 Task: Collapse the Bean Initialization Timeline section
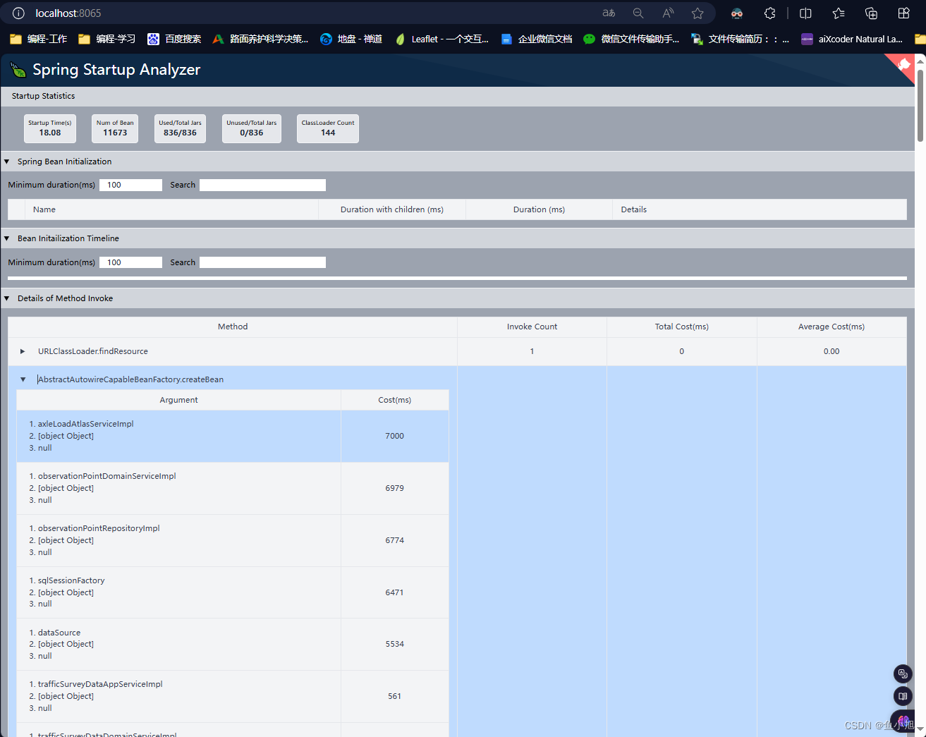coord(7,238)
